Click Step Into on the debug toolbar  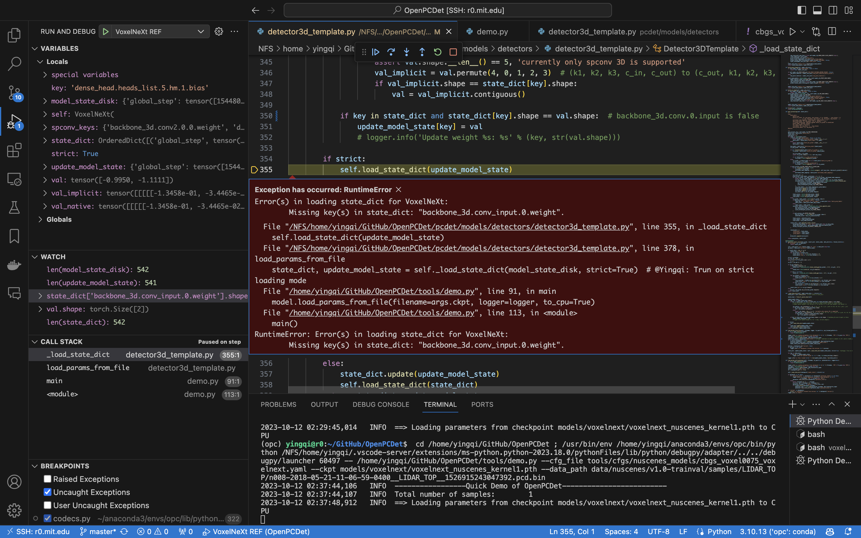pos(406,52)
